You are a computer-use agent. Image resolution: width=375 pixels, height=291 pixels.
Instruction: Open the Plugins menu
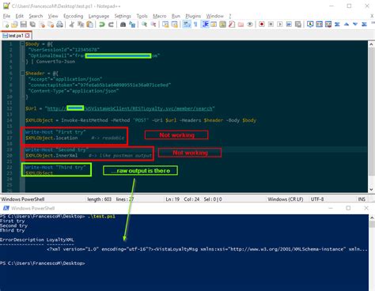pyautogui.click(x=193, y=16)
